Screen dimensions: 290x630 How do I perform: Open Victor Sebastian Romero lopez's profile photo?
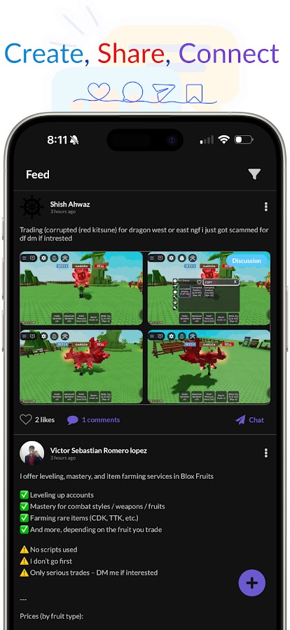click(x=32, y=453)
